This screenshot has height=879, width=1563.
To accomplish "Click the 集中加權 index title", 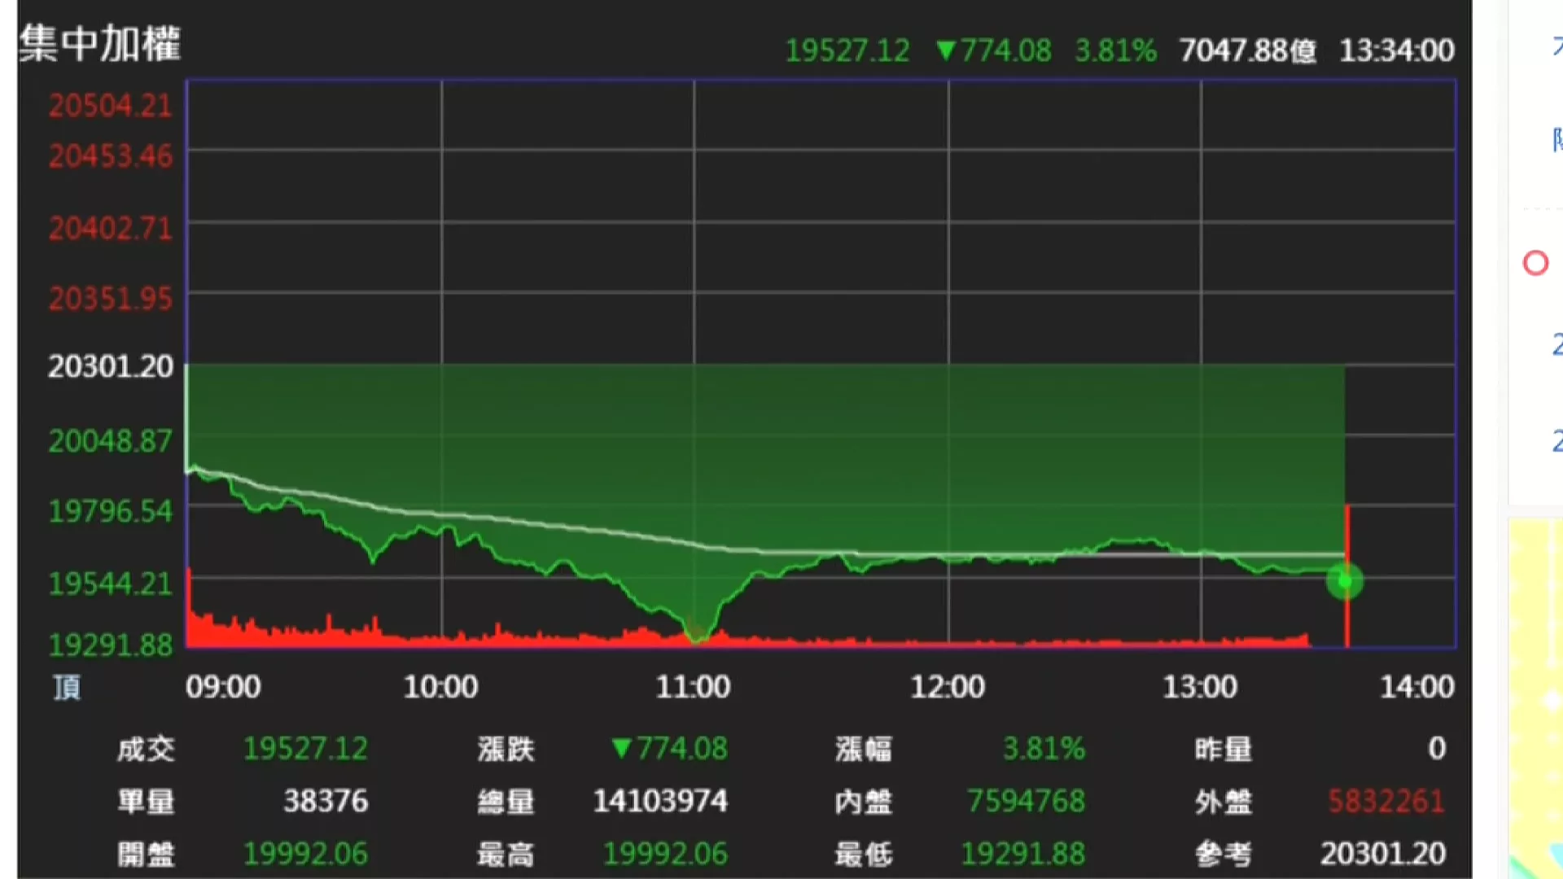I will coord(100,43).
